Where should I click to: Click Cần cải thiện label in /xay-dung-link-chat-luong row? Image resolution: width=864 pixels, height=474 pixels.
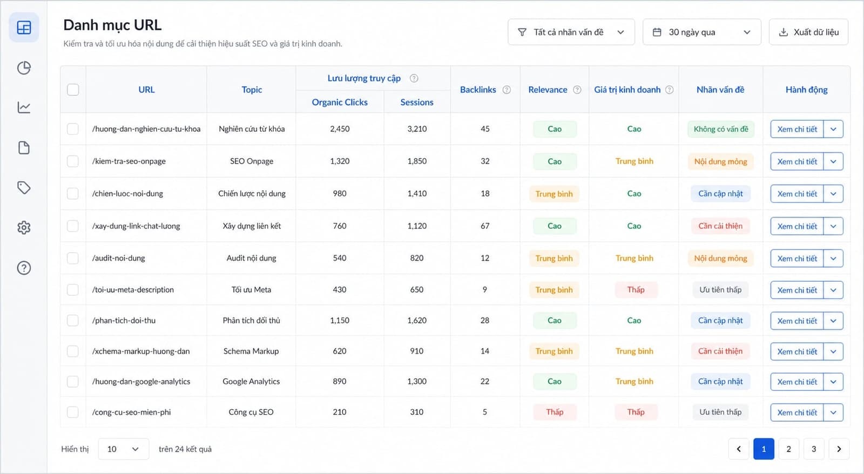pos(720,226)
